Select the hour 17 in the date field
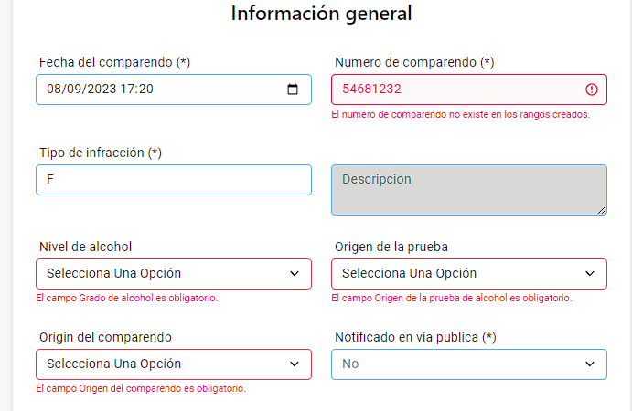This screenshot has height=411, width=632. (x=126, y=89)
